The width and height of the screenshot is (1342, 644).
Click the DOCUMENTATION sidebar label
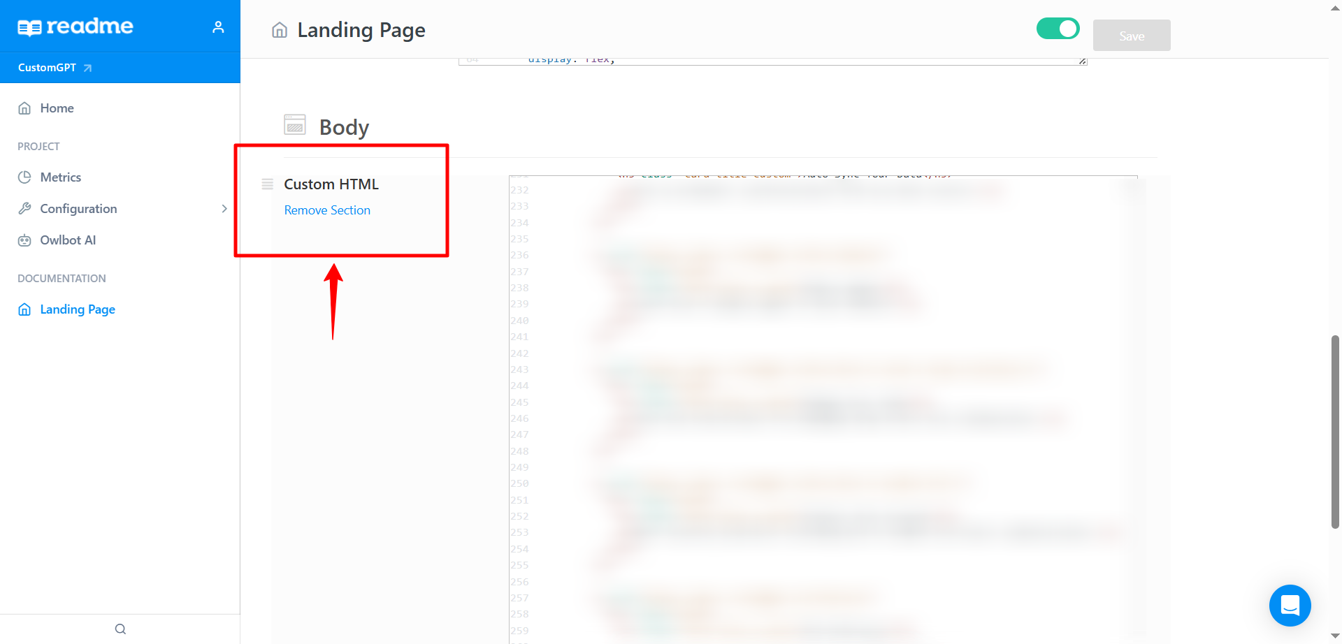[62, 279]
